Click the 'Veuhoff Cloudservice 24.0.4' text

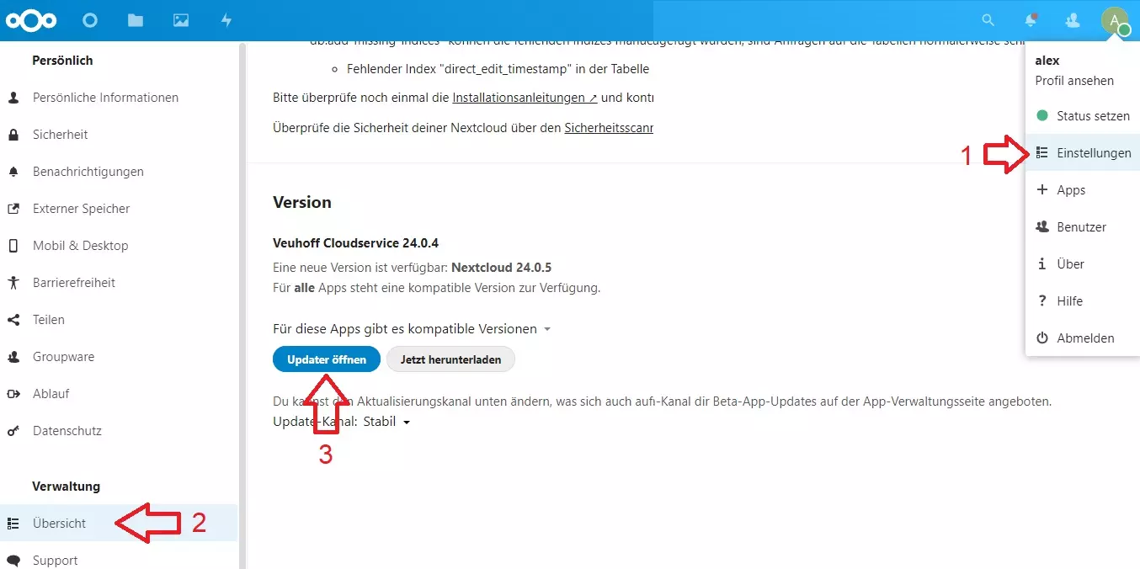(x=356, y=243)
